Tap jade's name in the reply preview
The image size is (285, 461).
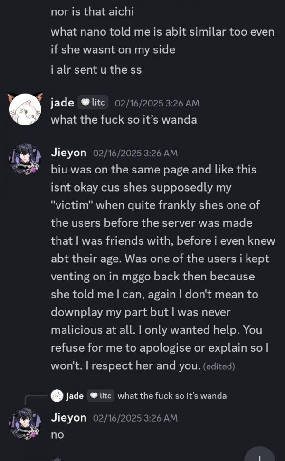click(75, 396)
